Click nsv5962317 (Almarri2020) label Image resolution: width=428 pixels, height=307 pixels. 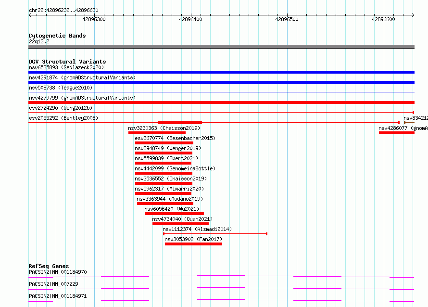(x=169, y=189)
